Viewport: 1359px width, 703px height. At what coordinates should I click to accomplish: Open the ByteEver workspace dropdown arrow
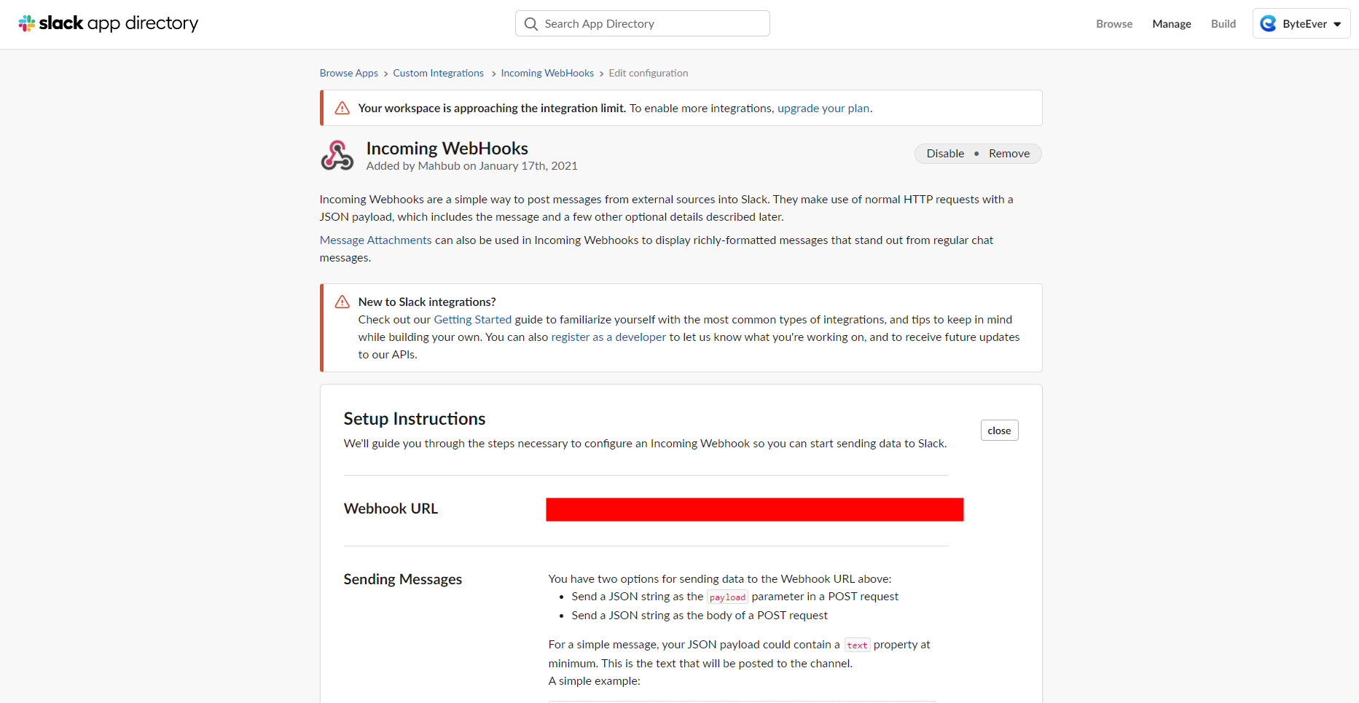click(1337, 24)
